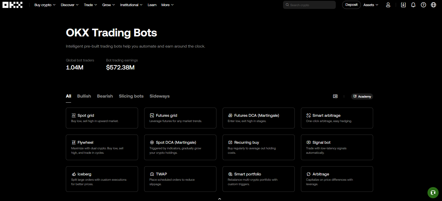The height and width of the screenshot is (201, 442).
Task: Click the Futures DCA description text
Action: (x=247, y=121)
